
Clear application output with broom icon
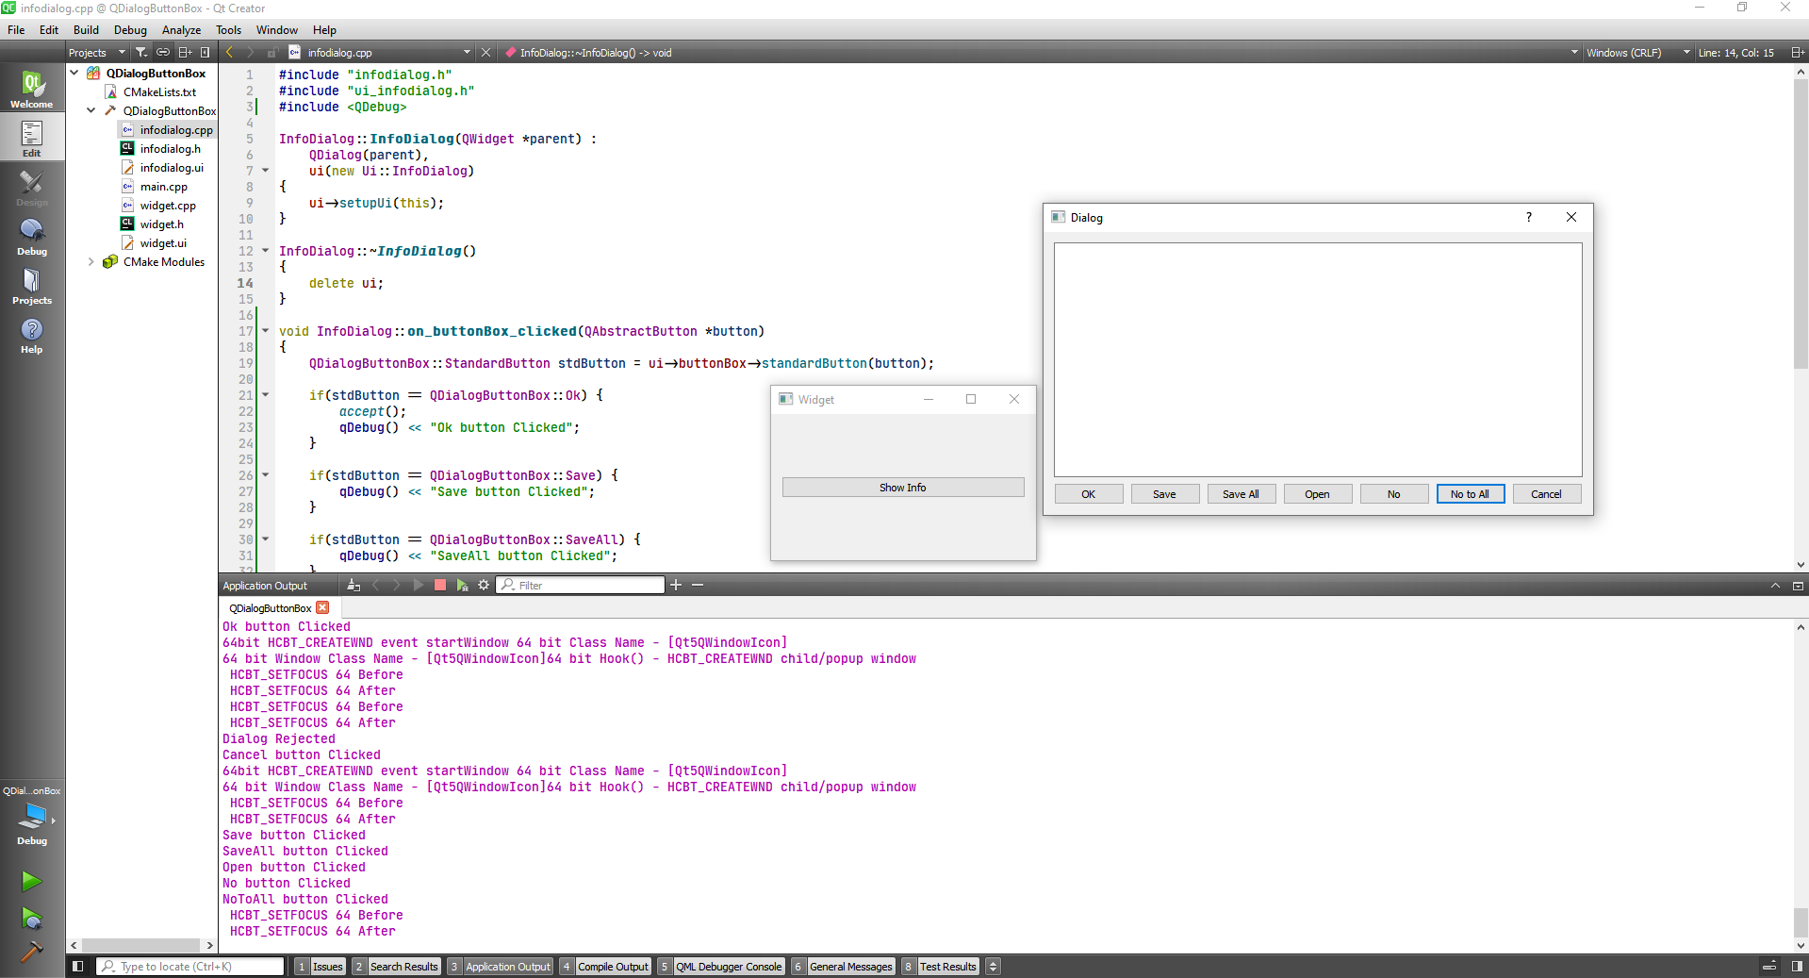pyautogui.click(x=354, y=586)
